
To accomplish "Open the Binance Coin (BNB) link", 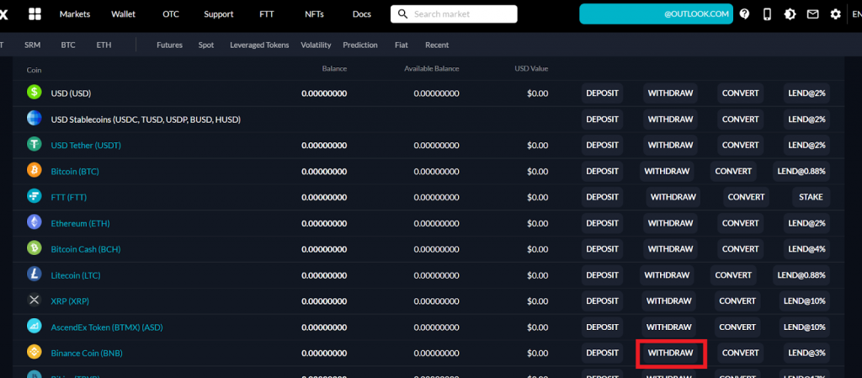I will (x=87, y=354).
